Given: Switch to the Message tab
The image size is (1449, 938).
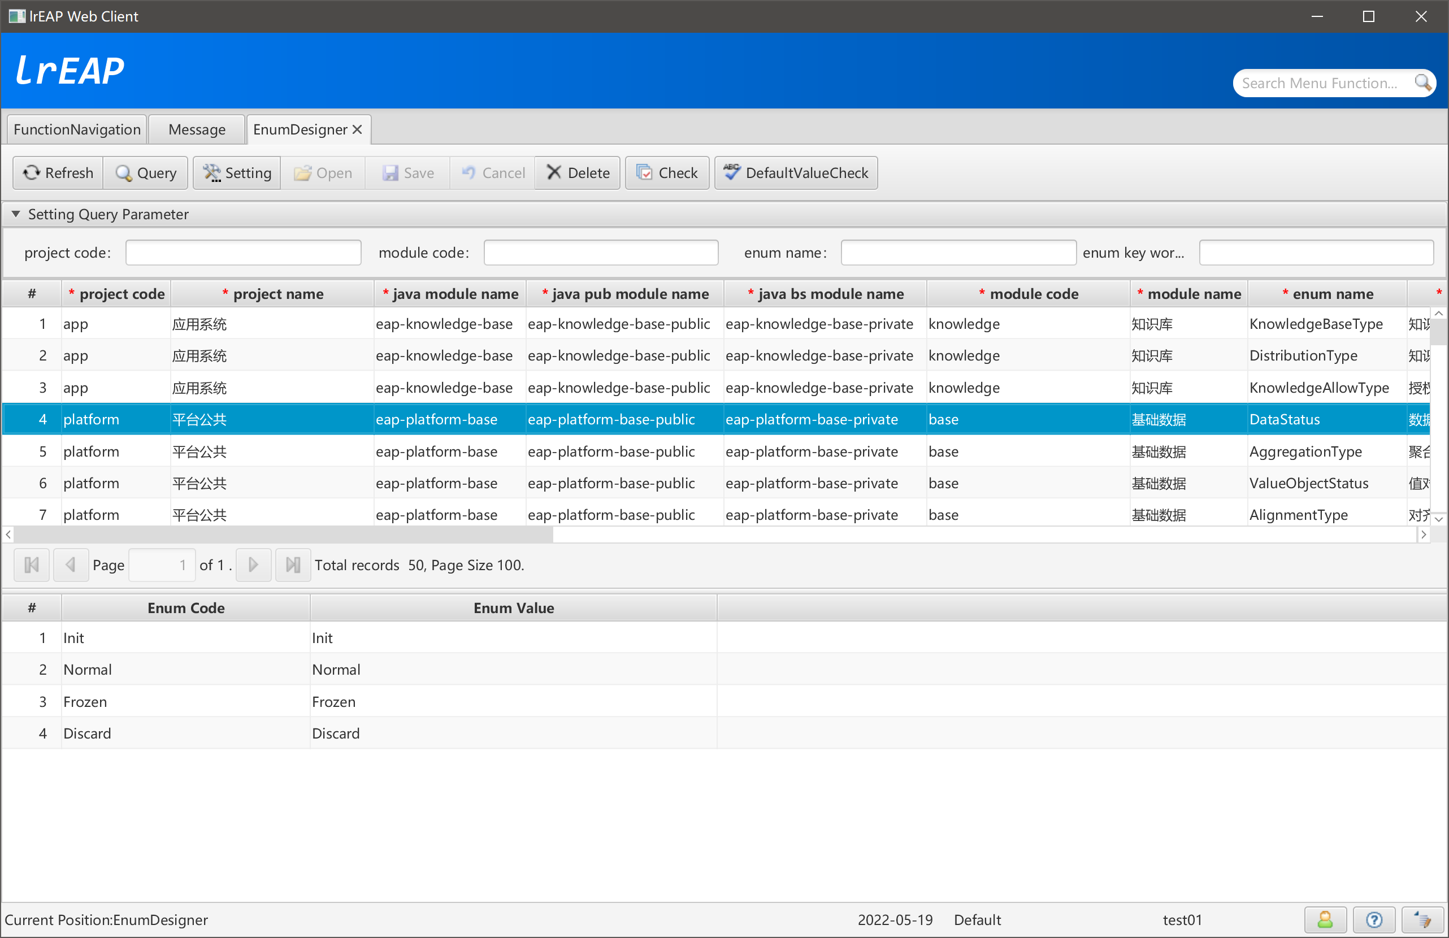Looking at the screenshot, I should click(x=197, y=129).
